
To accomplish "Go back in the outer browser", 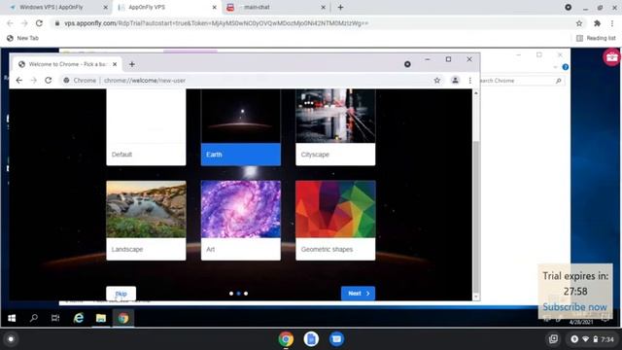I will tap(11, 23).
